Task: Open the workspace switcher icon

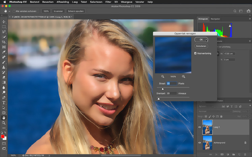Action: tap(241, 11)
